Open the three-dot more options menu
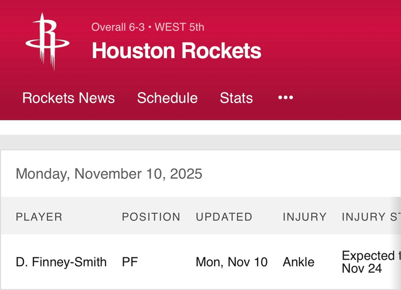 tap(285, 98)
